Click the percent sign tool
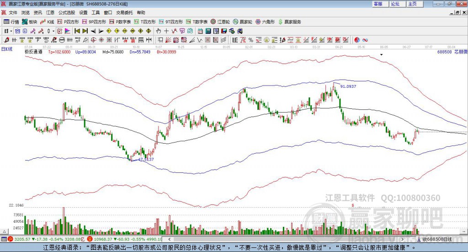This screenshot has height=252, width=468. 251,40
